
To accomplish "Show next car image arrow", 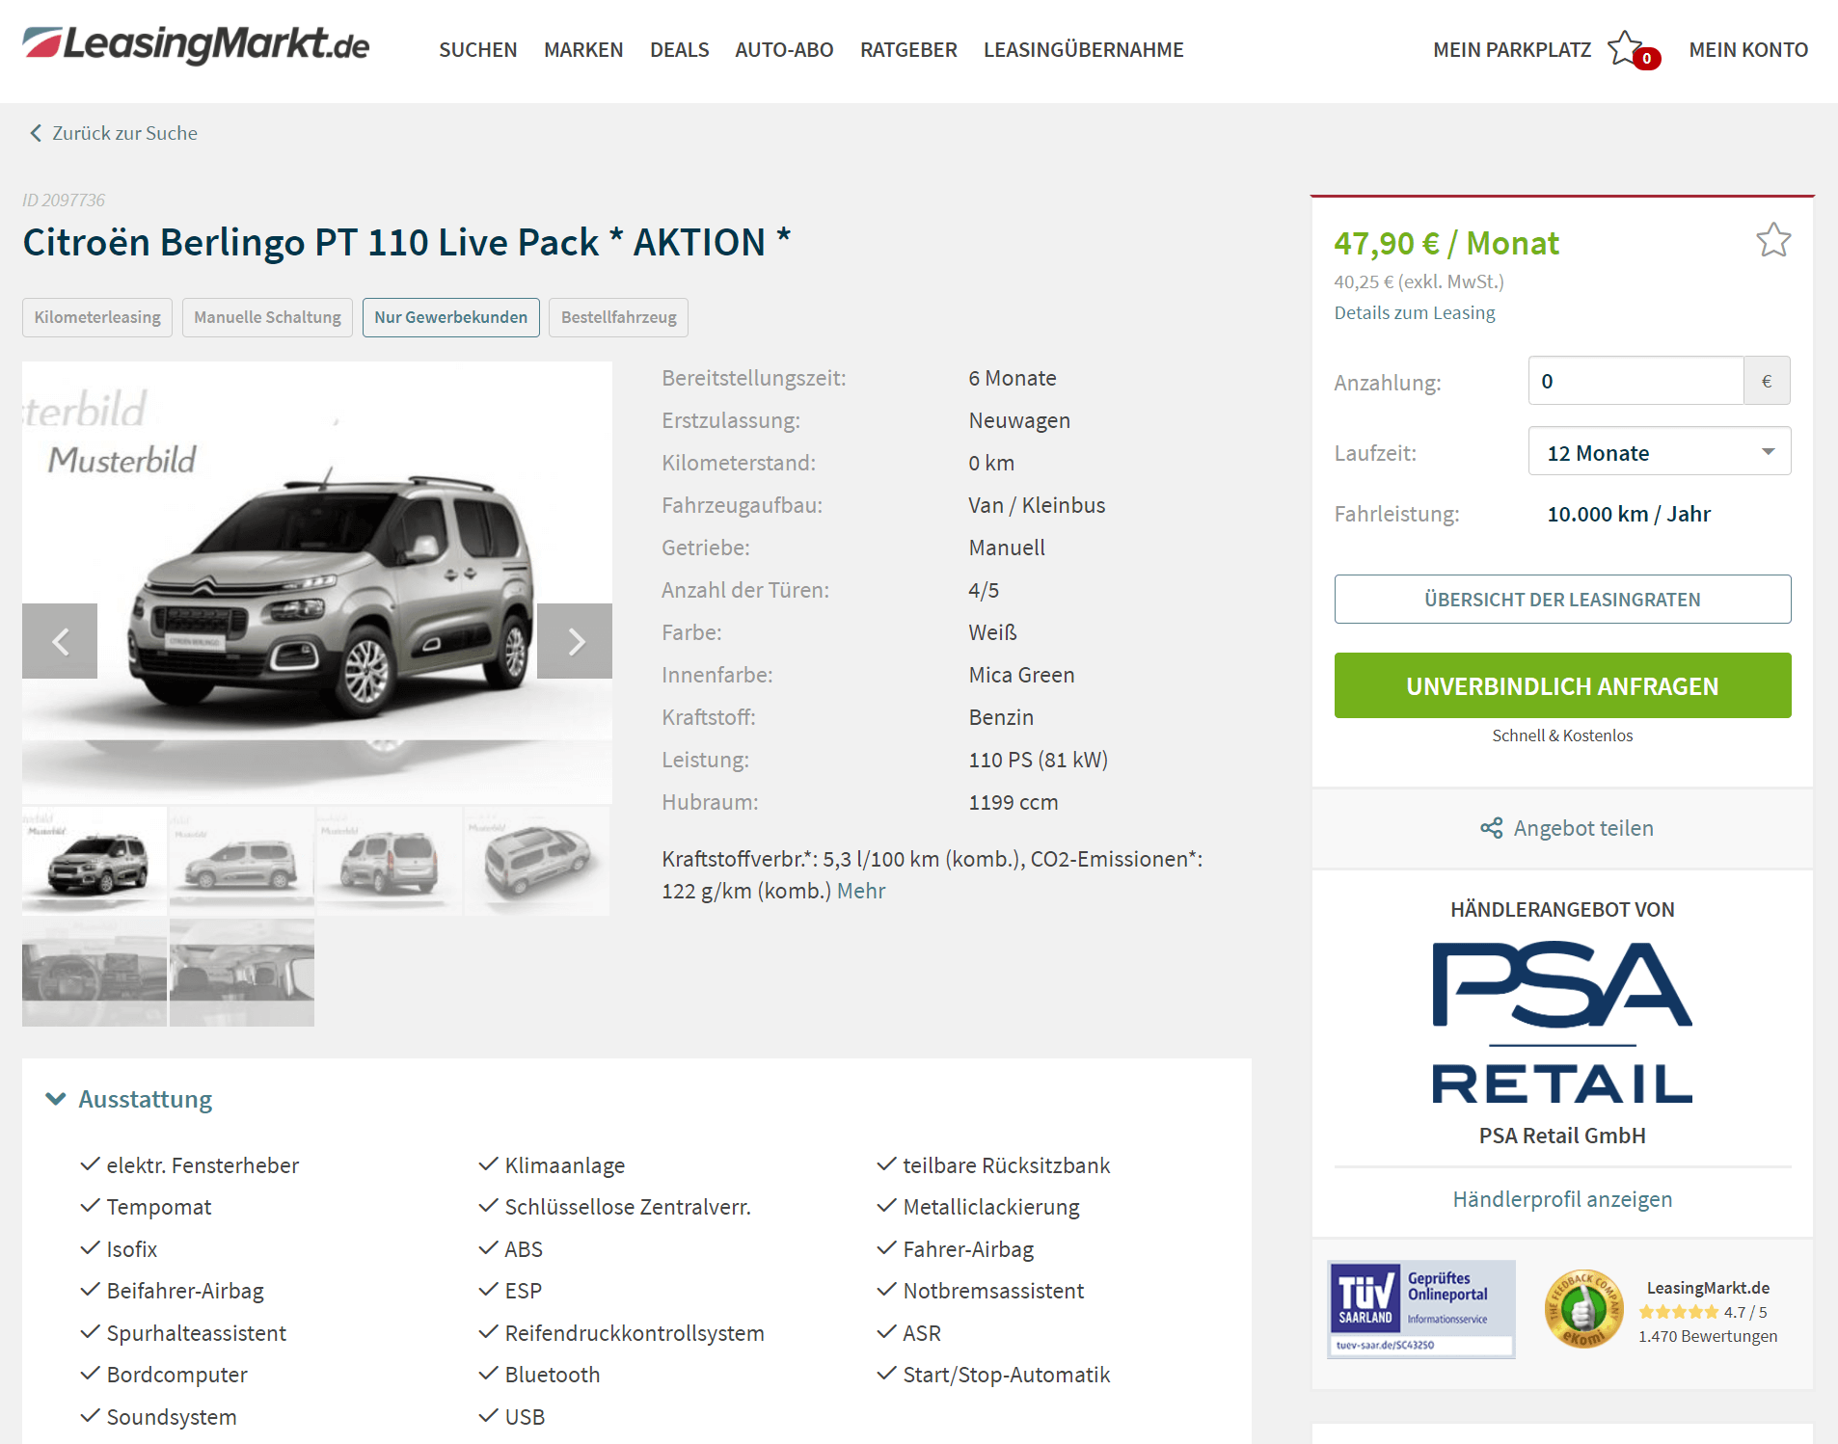I will tap(575, 641).
